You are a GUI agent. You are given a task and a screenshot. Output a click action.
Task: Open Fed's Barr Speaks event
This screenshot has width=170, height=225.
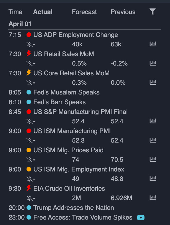60,102
